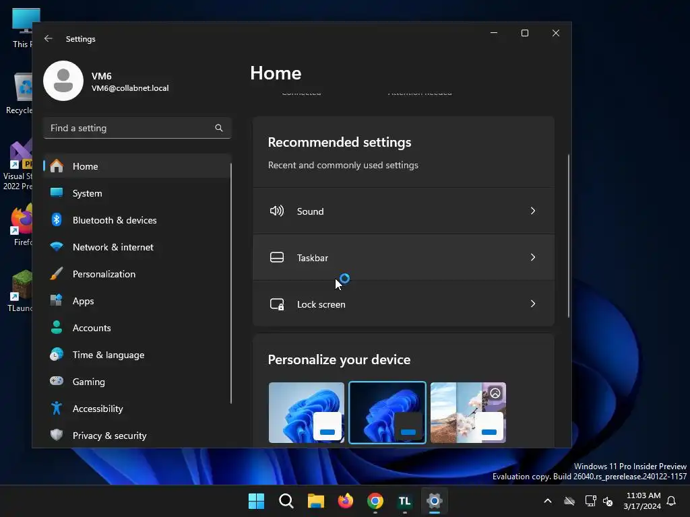Open Time & language settings
690x517 pixels.
point(137,354)
